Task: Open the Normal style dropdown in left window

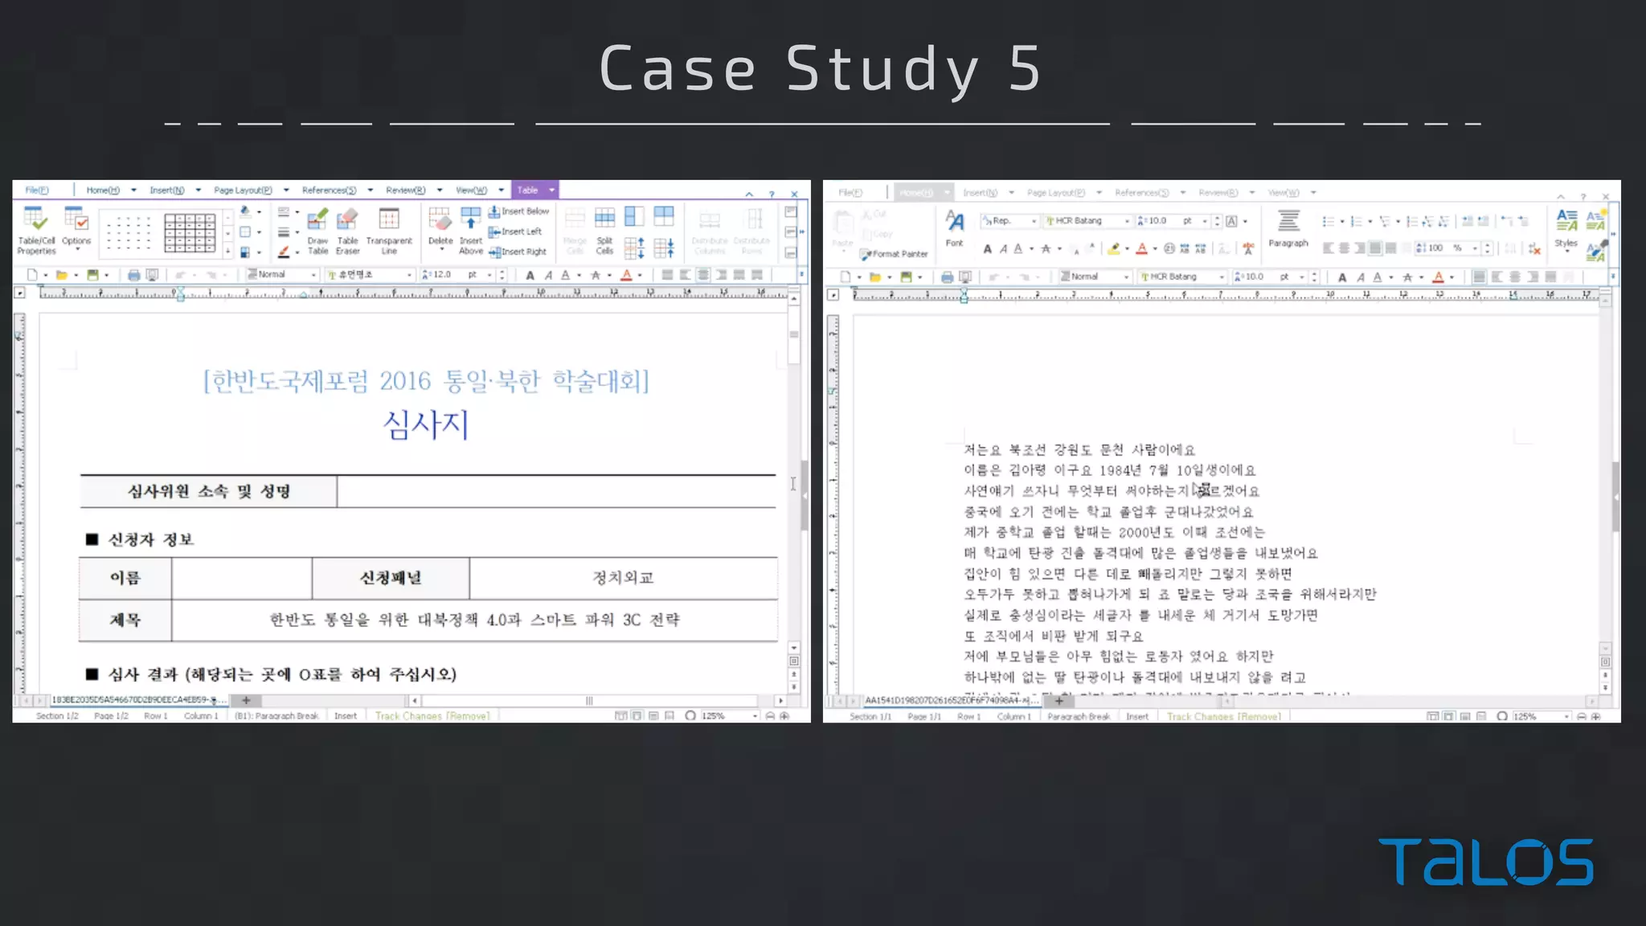Action: click(x=281, y=275)
